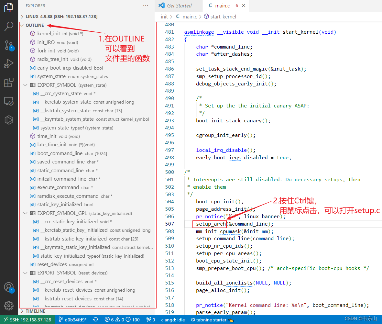
Task: Collapse EXPORT_SYMBOL_GPL (static_key_initialized) node
Action: [x=25, y=213]
